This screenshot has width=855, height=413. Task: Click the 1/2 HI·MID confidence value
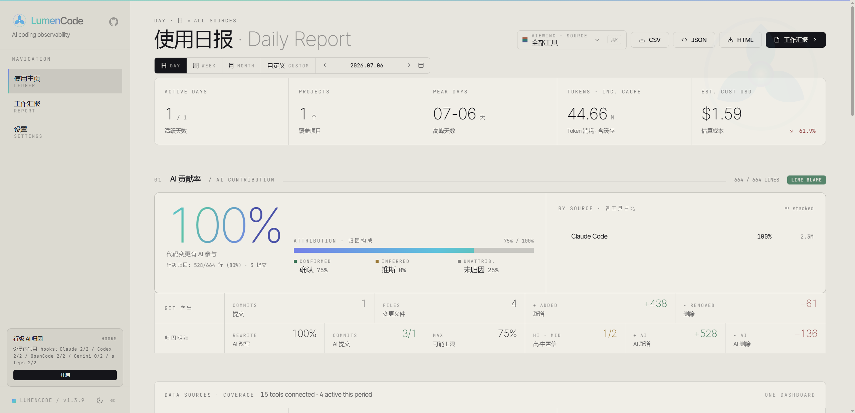[x=610, y=334]
